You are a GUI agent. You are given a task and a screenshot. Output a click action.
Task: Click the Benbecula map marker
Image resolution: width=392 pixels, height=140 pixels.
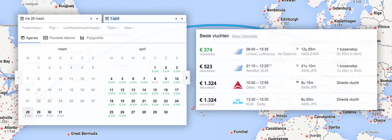[x=264, y=11]
